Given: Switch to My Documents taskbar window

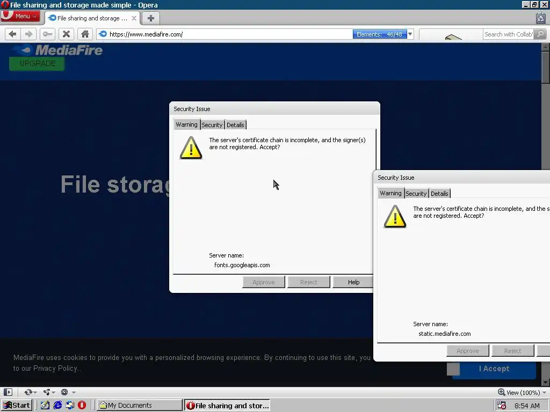Looking at the screenshot, I should click(139, 406).
